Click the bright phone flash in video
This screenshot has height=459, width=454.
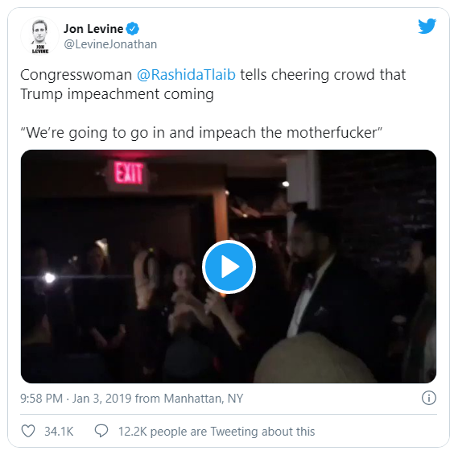tap(49, 278)
